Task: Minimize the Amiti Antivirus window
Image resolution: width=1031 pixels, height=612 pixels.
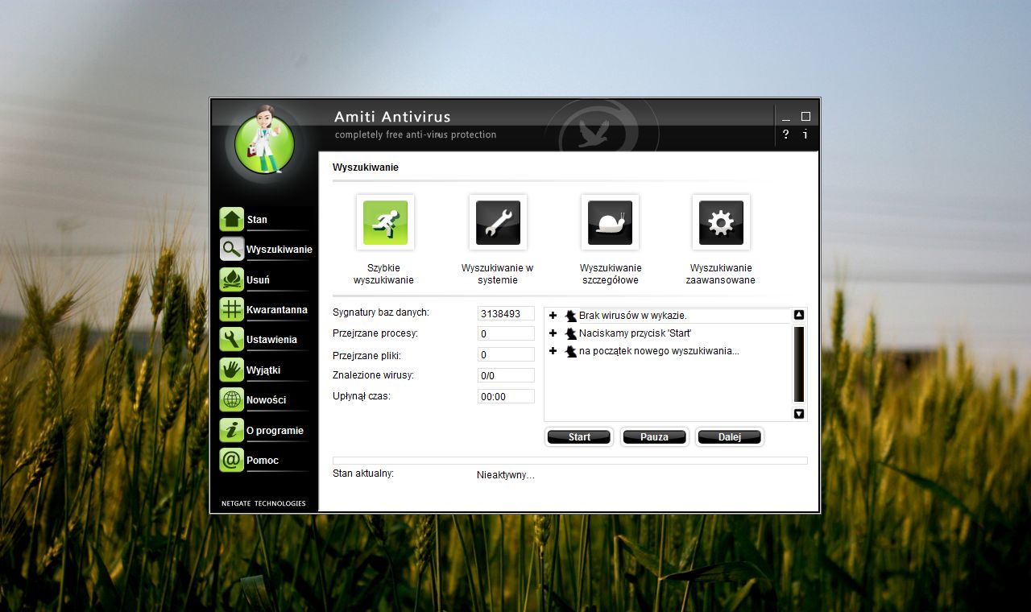Action: 786,117
